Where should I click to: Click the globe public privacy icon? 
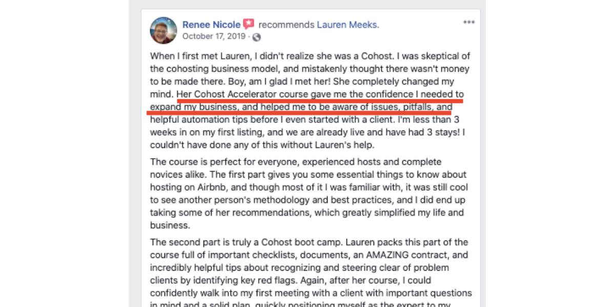pos(257,37)
